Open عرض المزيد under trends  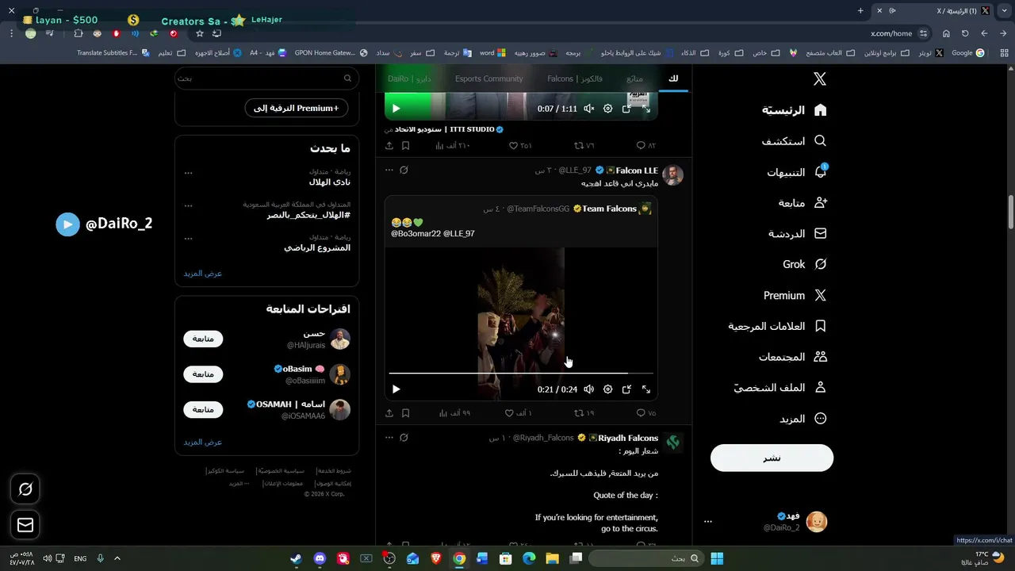point(203,273)
